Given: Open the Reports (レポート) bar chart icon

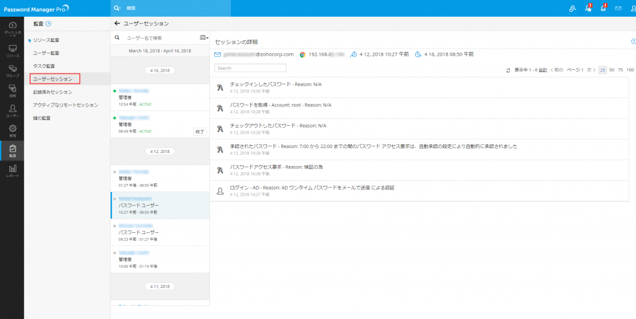Looking at the screenshot, I should point(12,170).
